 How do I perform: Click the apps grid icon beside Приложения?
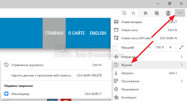(116, 81)
